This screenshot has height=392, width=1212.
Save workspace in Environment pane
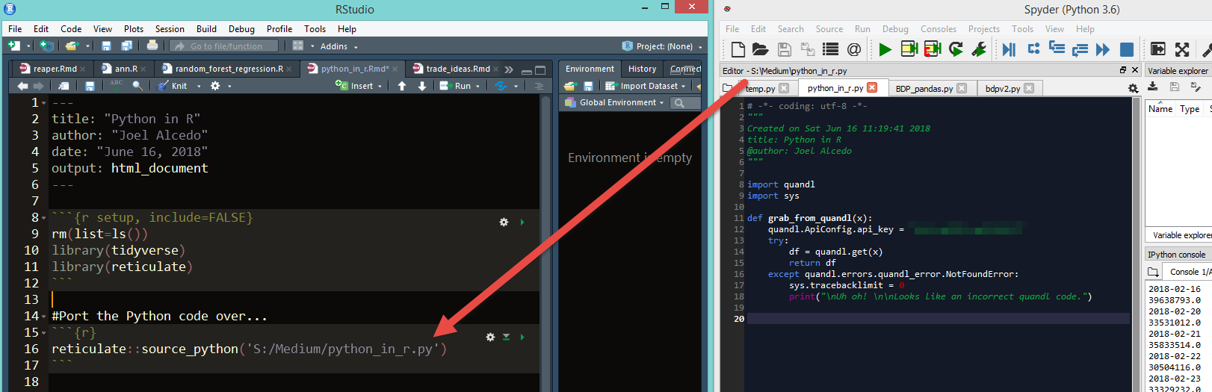tap(588, 86)
